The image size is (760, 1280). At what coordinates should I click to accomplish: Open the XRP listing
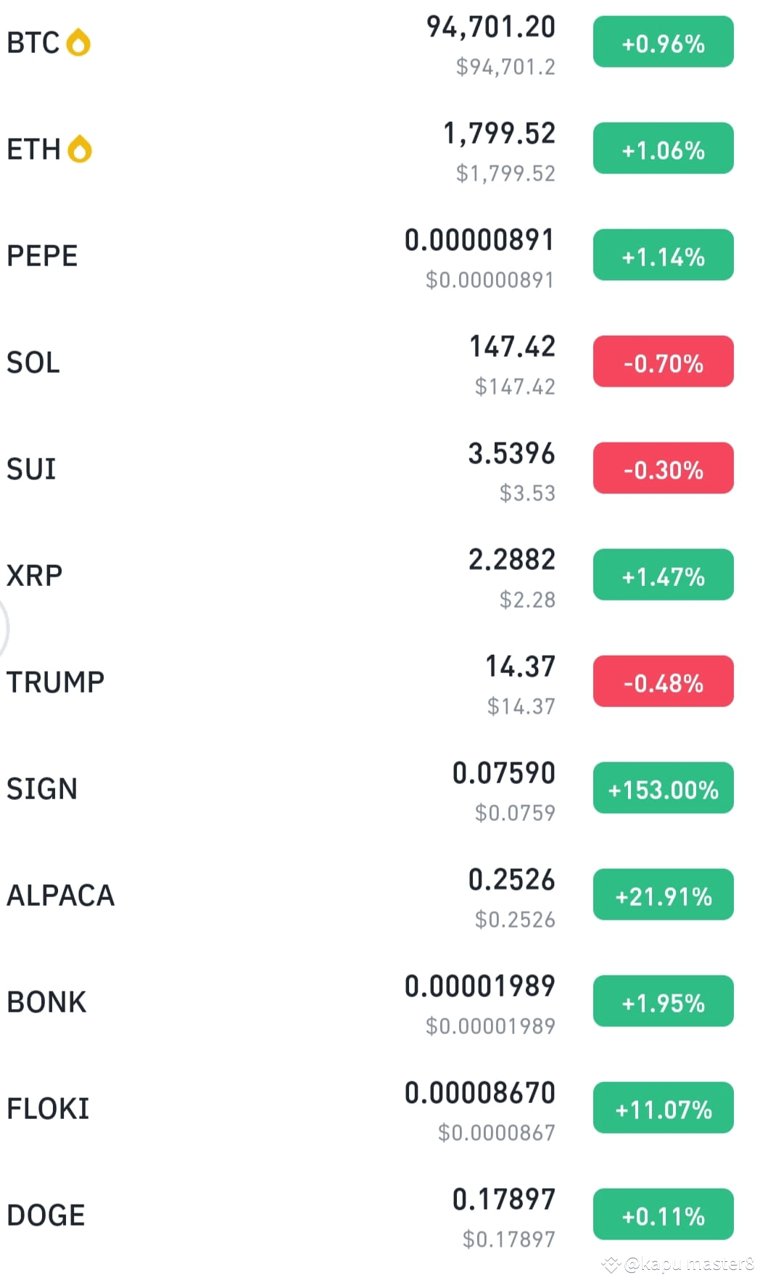[x=380, y=576]
